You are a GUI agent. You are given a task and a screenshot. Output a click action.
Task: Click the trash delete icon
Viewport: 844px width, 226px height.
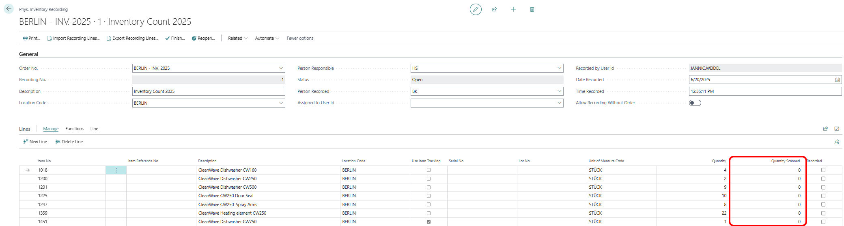[x=532, y=9]
